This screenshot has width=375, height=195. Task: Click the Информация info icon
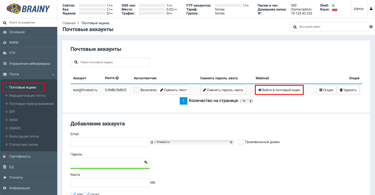pyautogui.click(x=4, y=188)
